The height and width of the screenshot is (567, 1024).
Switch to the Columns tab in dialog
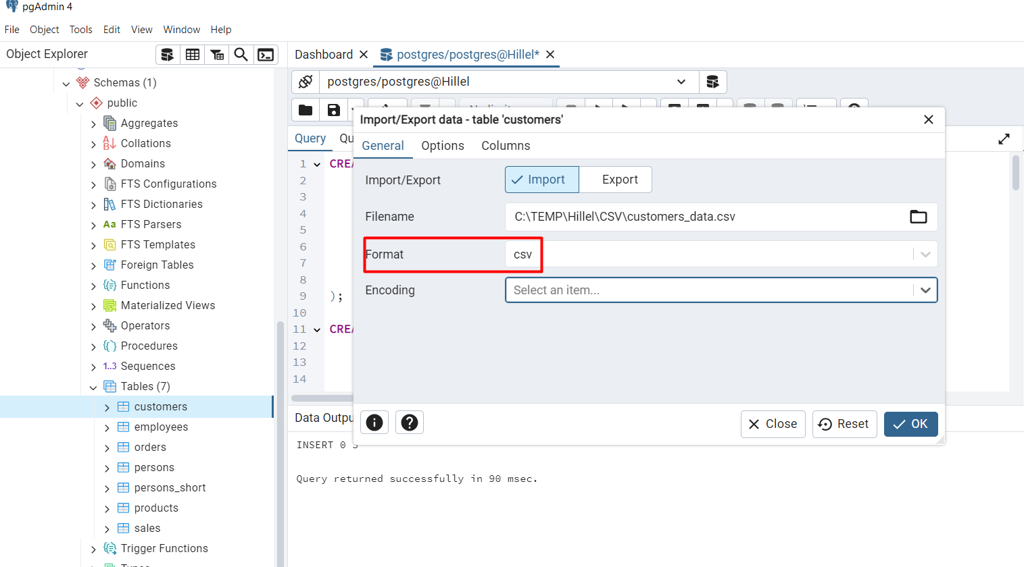point(506,146)
